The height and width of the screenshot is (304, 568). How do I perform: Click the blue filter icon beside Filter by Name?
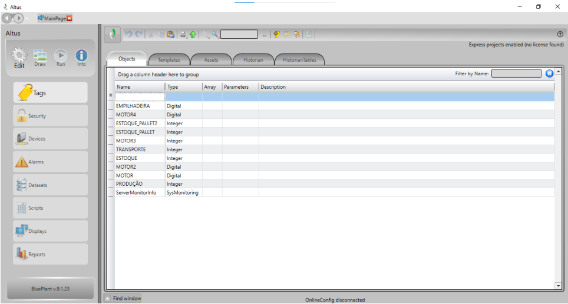tap(549, 74)
